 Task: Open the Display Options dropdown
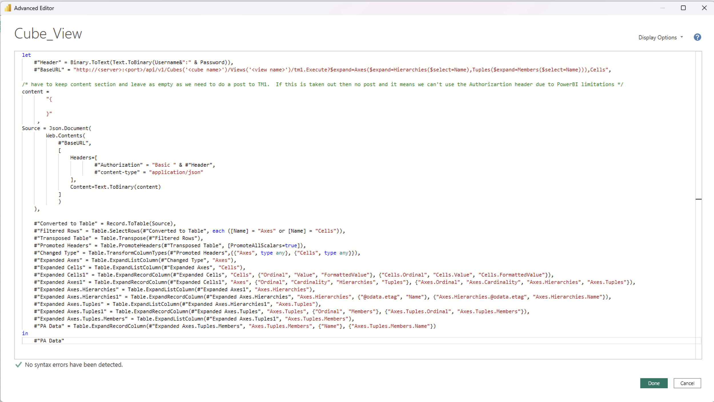pyautogui.click(x=660, y=37)
